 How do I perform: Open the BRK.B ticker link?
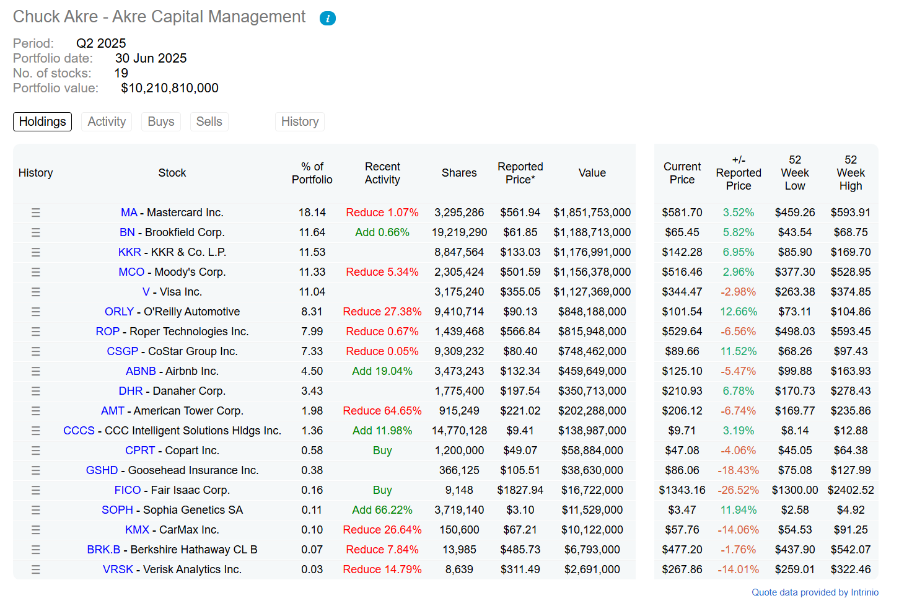coord(103,550)
